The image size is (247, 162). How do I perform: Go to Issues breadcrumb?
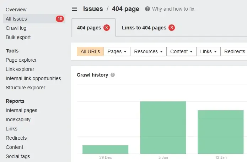(x=93, y=9)
